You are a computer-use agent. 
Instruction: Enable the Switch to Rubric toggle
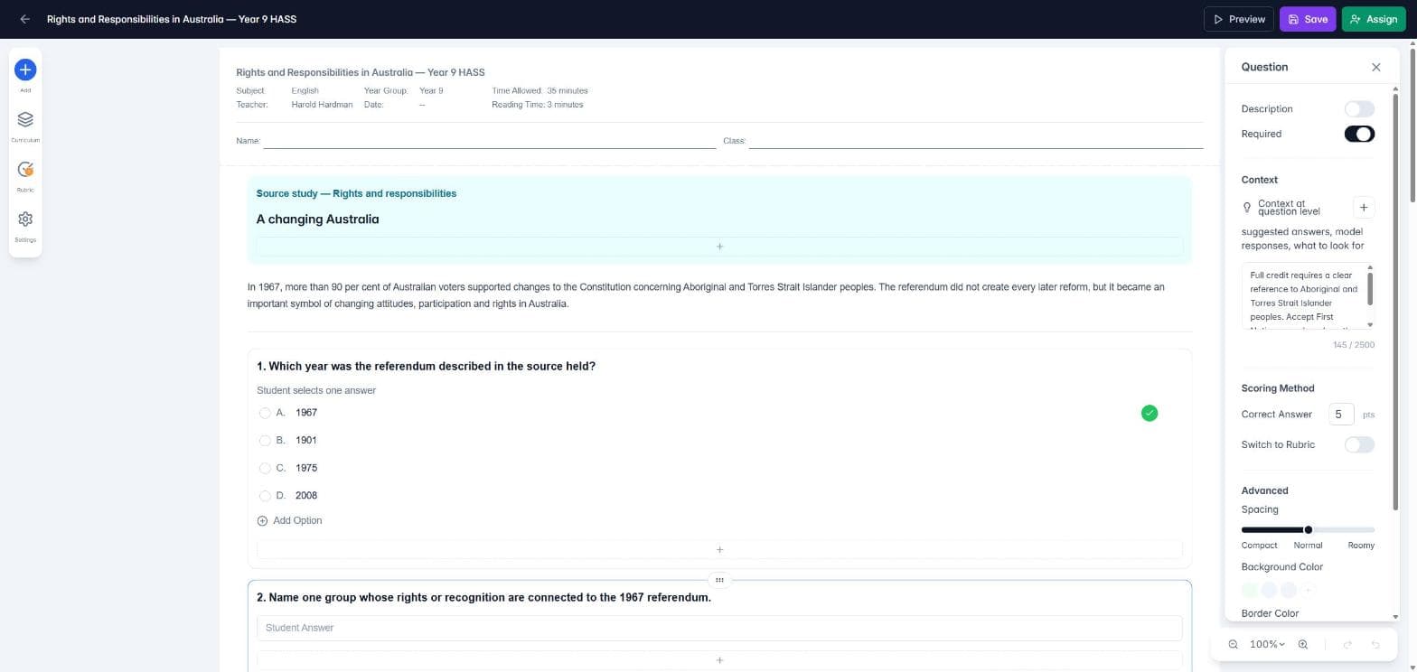point(1359,444)
